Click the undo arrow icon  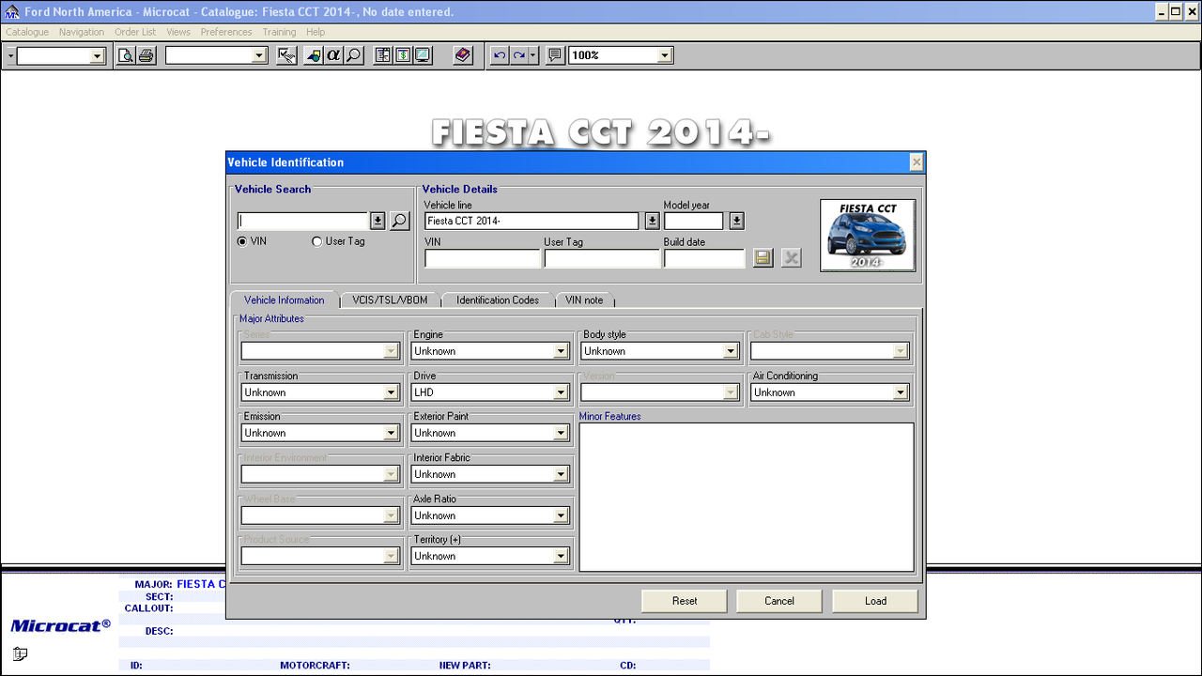pyautogui.click(x=500, y=55)
